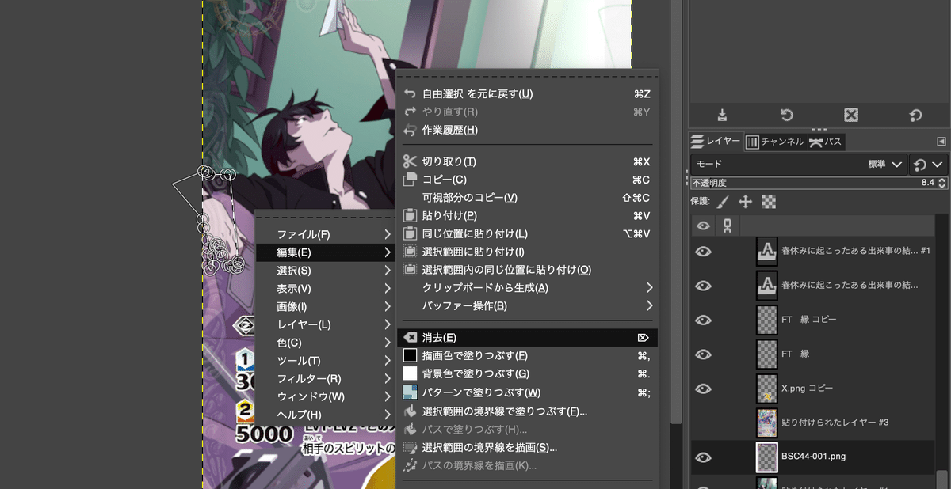Click the white swatch in 背景色で塗りつぶす
Image resolution: width=951 pixels, height=489 pixels.
tap(410, 373)
